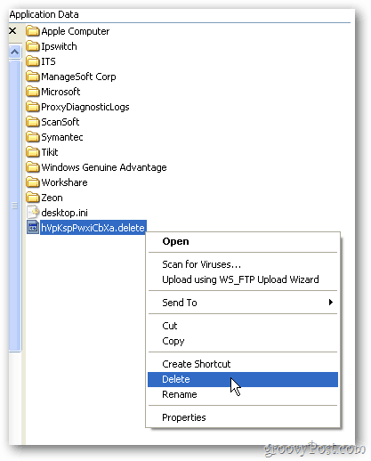This screenshot has width=371, height=461.
Task: Select the Workshare folder name
Action: click(65, 182)
